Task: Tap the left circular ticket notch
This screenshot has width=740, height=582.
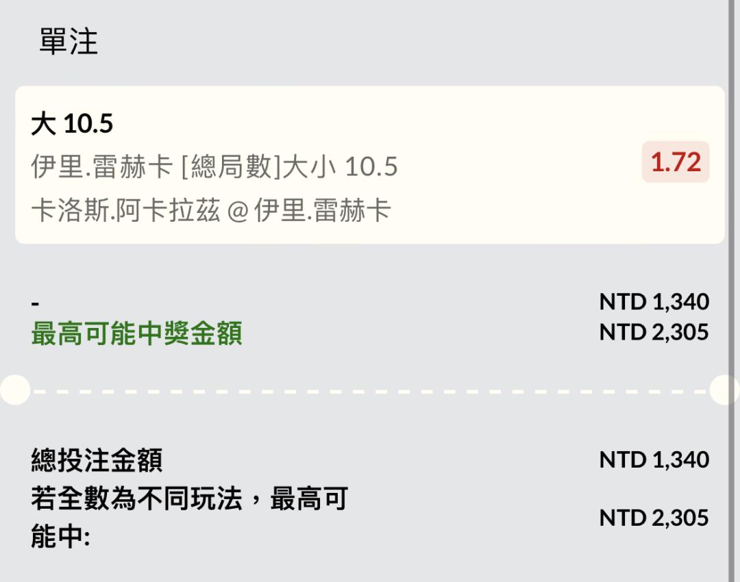Action: (x=14, y=390)
